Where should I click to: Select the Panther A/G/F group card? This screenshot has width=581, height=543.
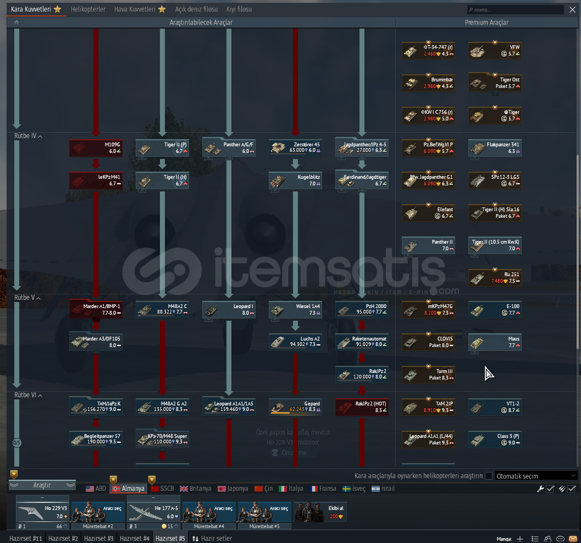[229, 148]
